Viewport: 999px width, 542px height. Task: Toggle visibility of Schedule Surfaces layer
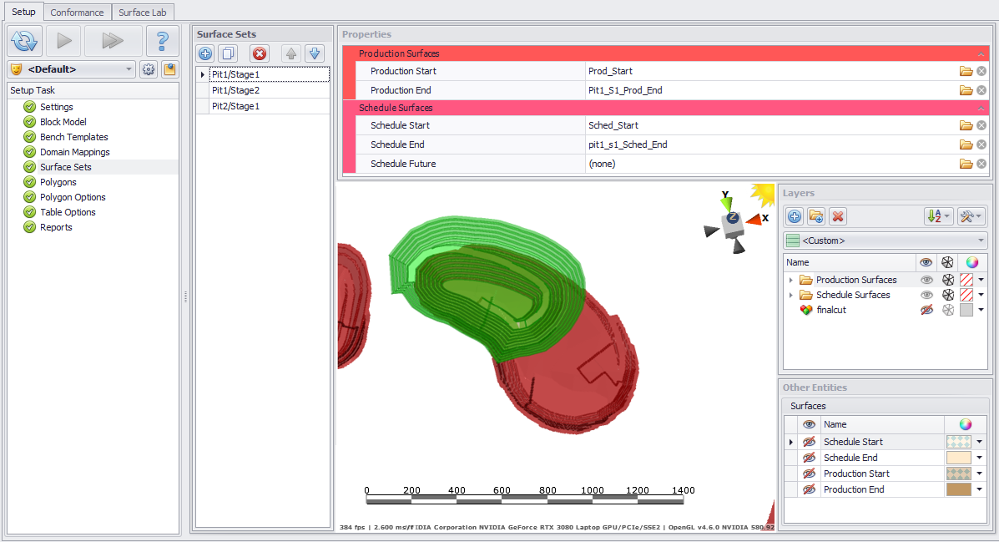[926, 296]
